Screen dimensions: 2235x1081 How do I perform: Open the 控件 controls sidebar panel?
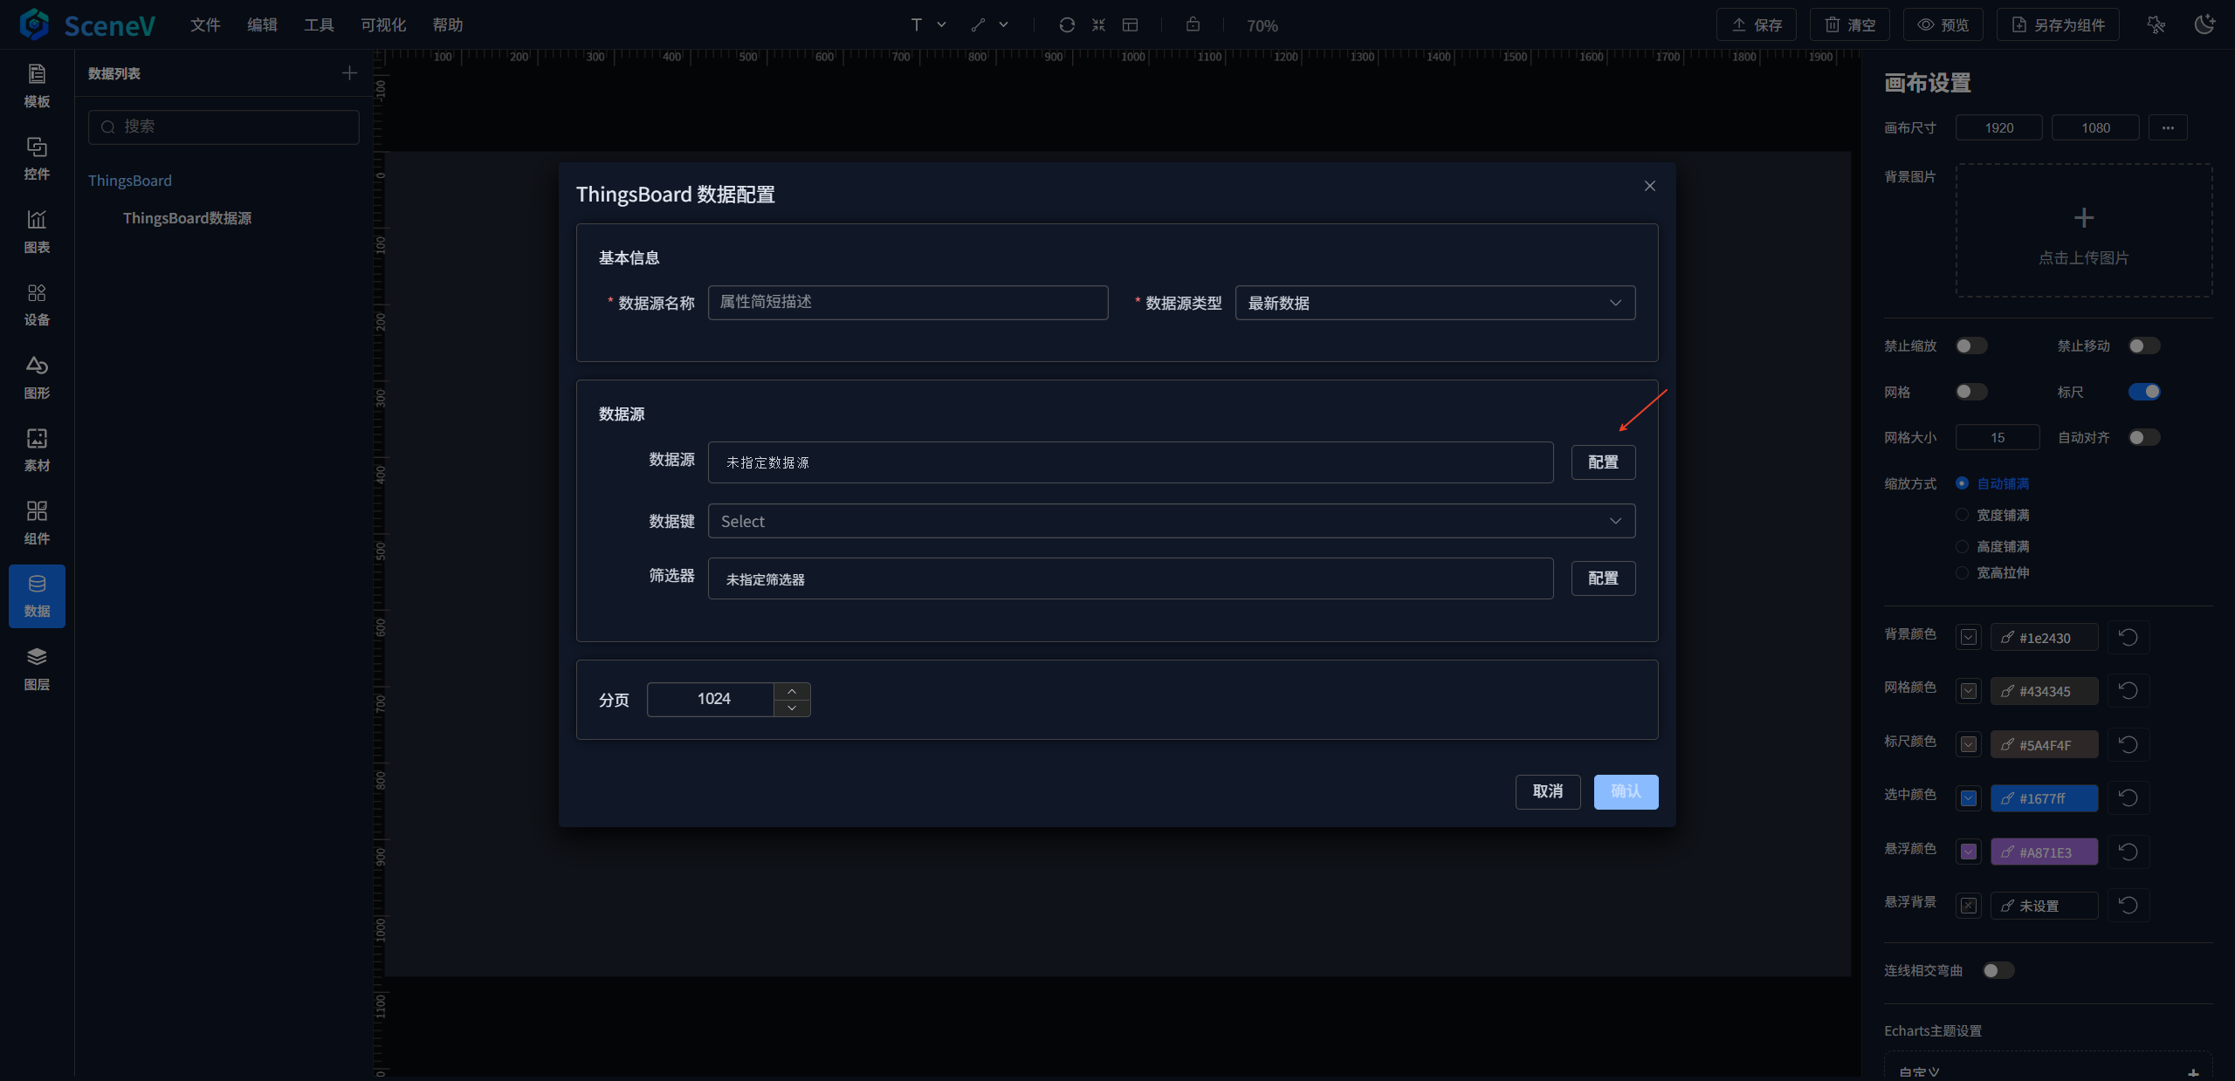coord(37,159)
